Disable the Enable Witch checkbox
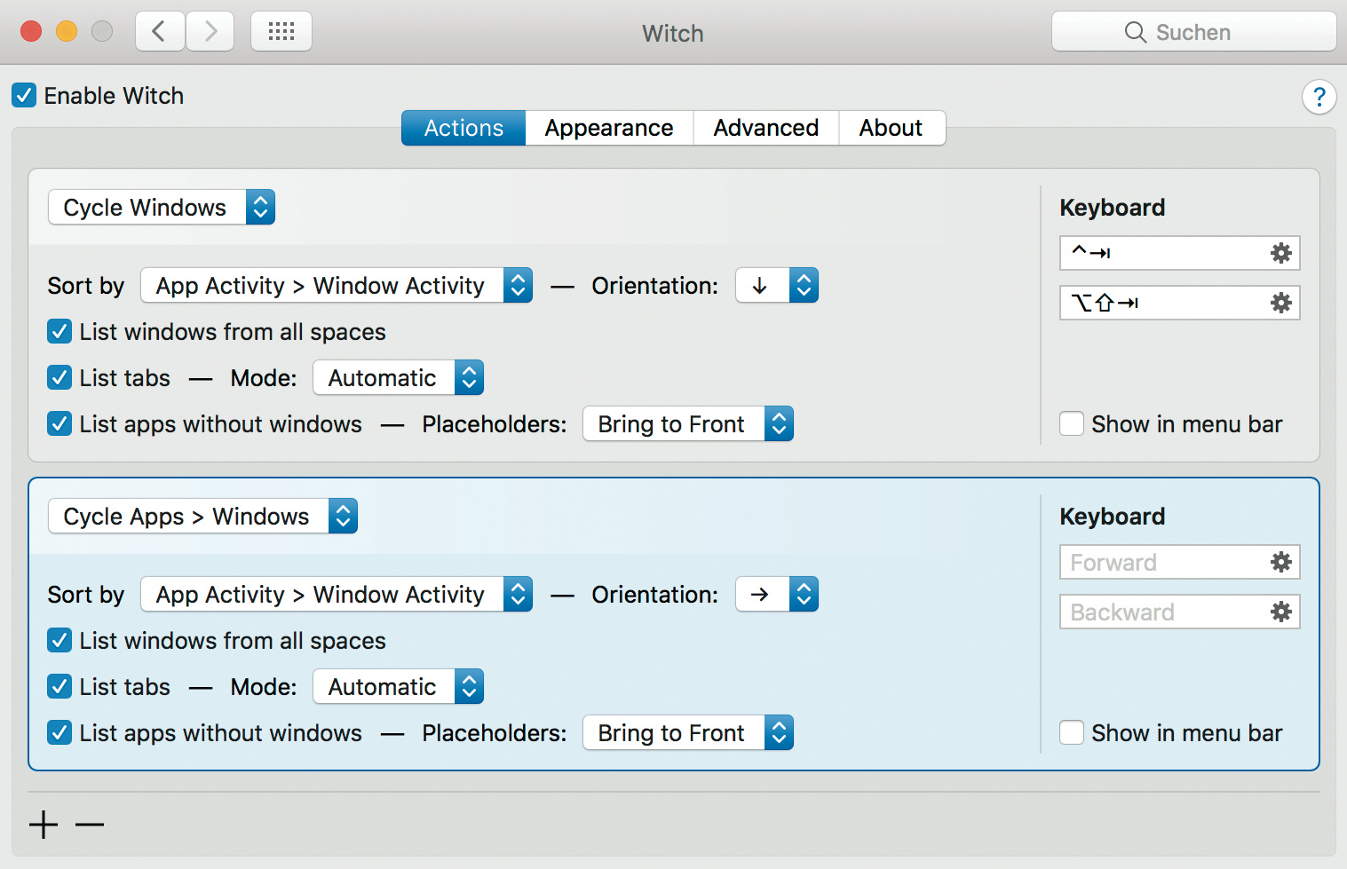Image resolution: width=1347 pixels, height=869 pixels. [24, 96]
